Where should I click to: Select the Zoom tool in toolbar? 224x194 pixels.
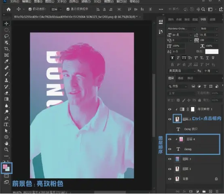click(6, 150)
